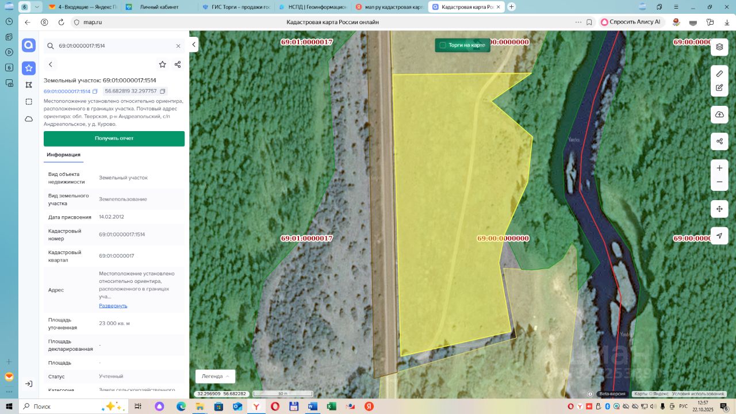The width and height of the screenshot is (736, 414).
Task: Select the 'Землепользование' parcel type value
Action: [x=123, y=199]
